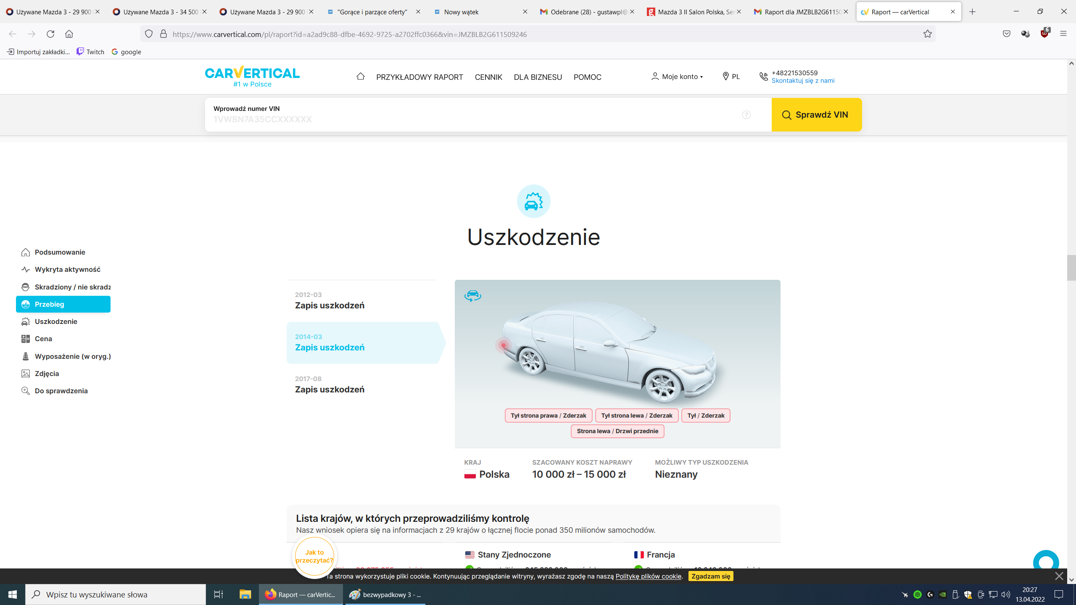
Task: Open CENNIK in top navigation
Action: [488, 77]
